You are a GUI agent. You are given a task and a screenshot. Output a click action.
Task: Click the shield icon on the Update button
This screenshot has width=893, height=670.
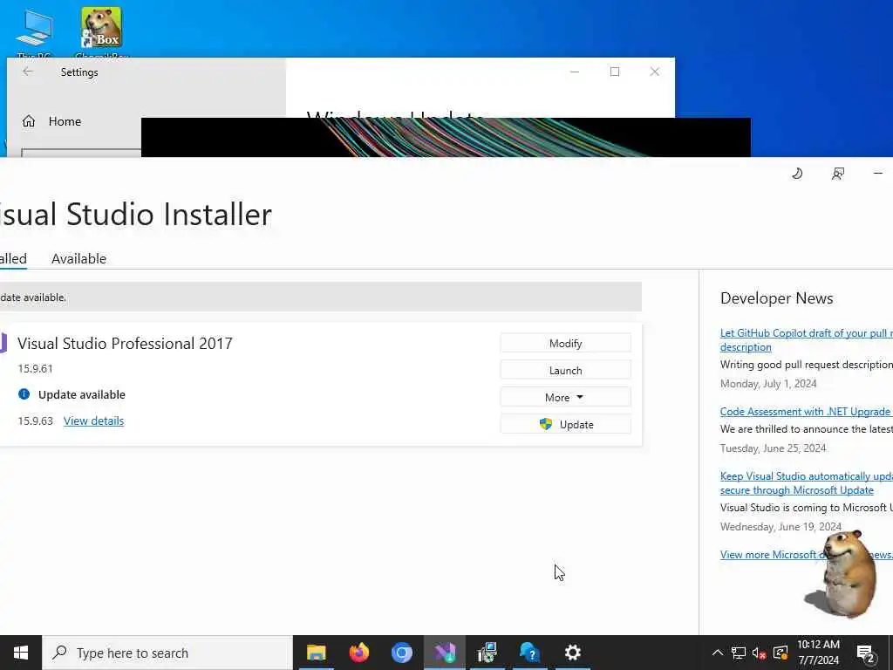tap(546, 424)
